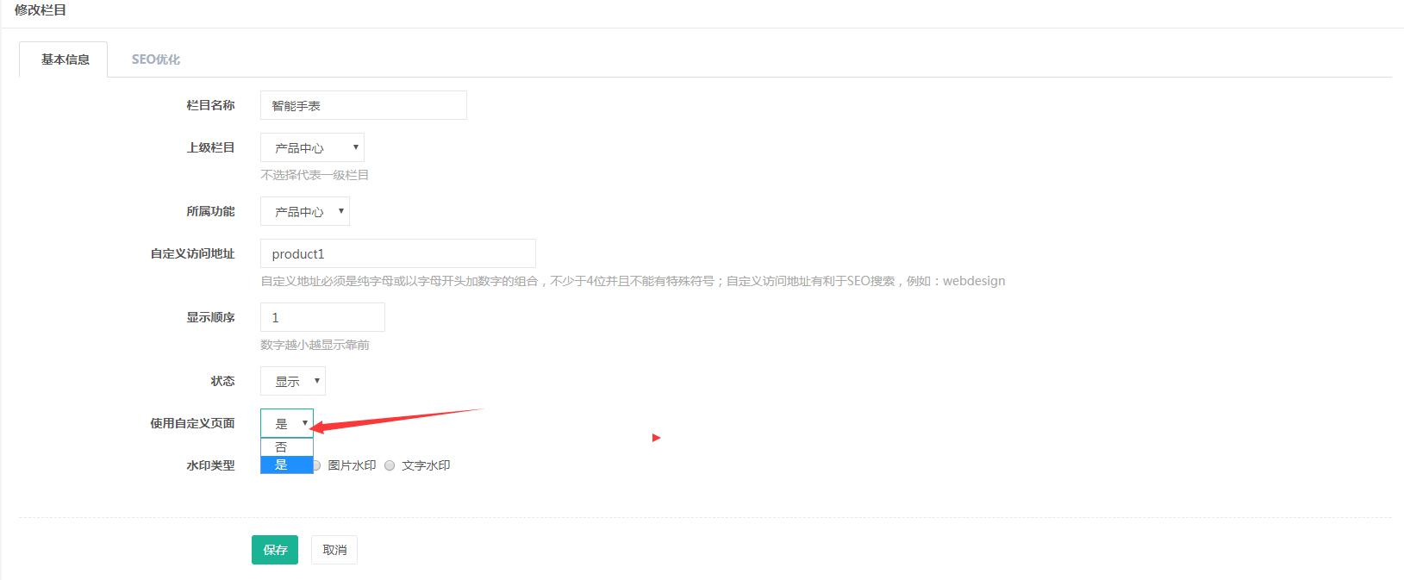Expand the 所属功能 dropdown
Screen dimensions: 1404x580
point(304,211)
